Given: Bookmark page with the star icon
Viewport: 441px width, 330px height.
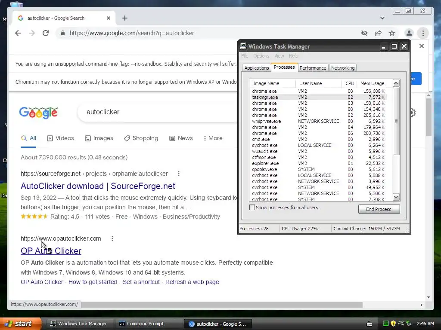Looking at the screenshot, I should (x=392, y=33).
